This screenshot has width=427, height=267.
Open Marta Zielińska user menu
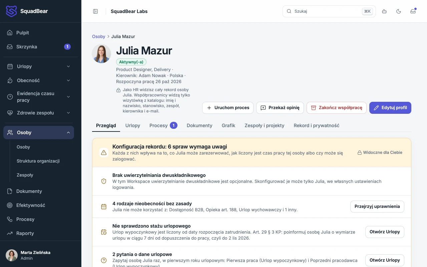(x=40, y=255)
